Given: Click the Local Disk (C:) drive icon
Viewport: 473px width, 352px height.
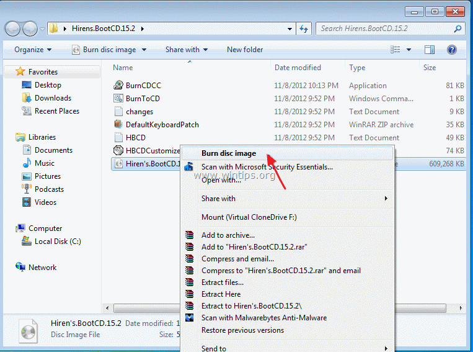Looking at the screenshot, I should 27,241.
